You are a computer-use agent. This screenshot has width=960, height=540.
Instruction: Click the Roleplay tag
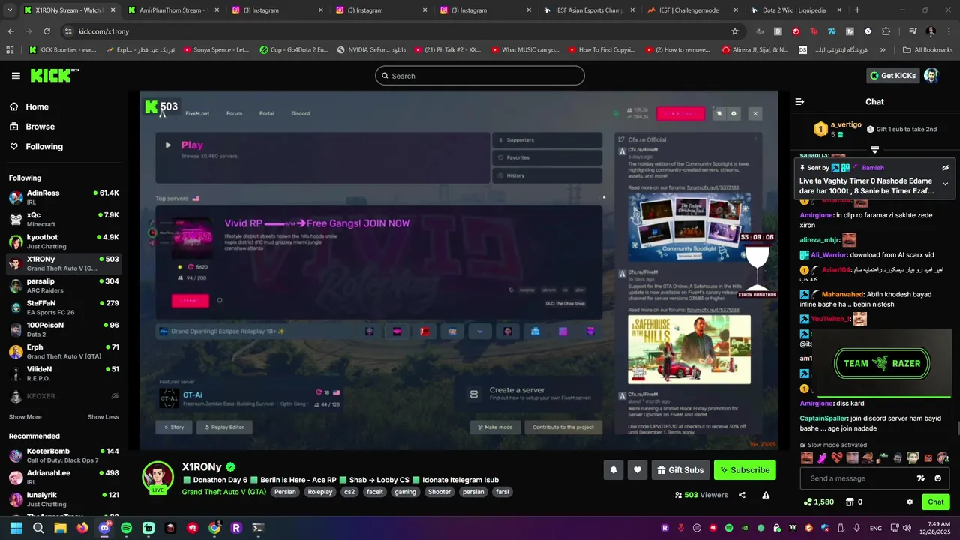click(x=320, y=492)
